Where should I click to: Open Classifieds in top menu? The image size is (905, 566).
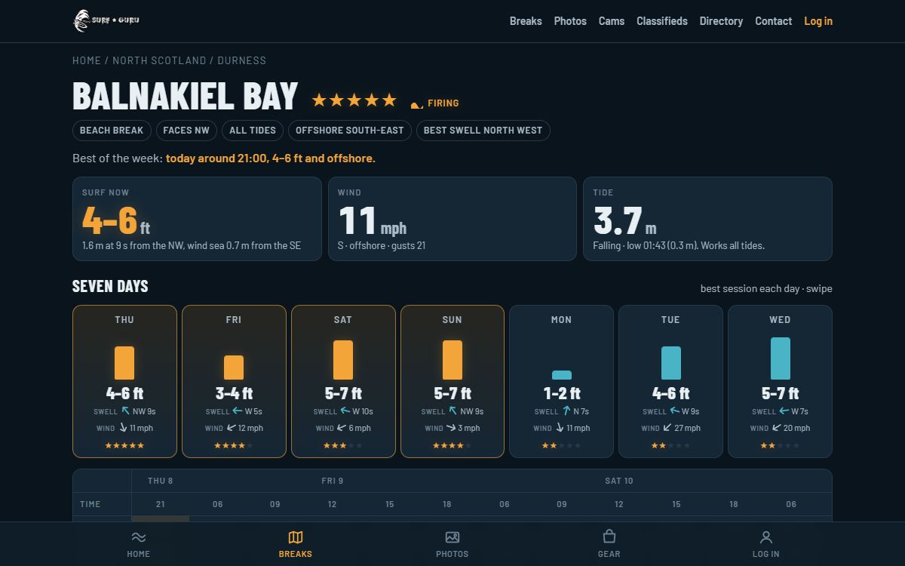pos(662,21)
